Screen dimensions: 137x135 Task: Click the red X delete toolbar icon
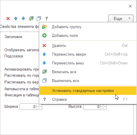pyautogui.click(x=8, y=18)
